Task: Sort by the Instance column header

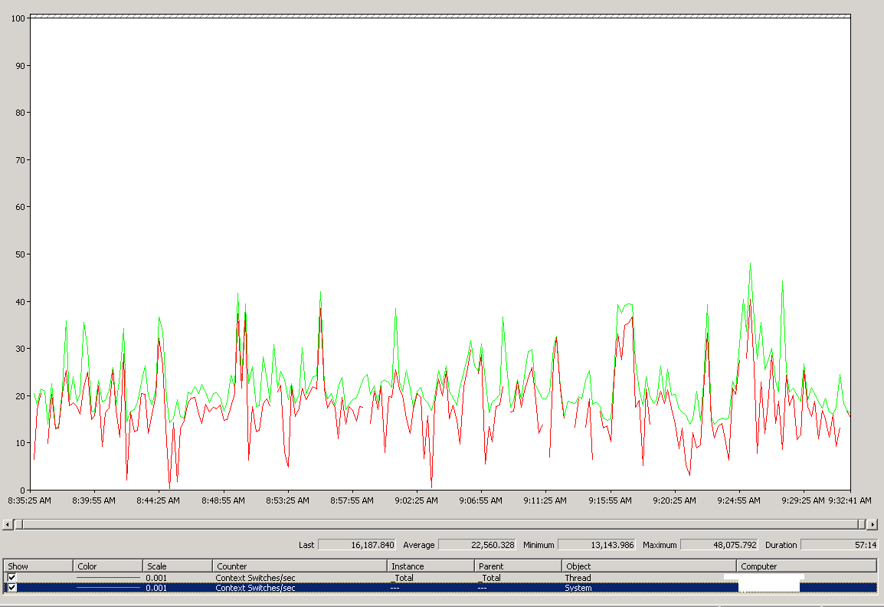Action: click(x=431, y=566)
